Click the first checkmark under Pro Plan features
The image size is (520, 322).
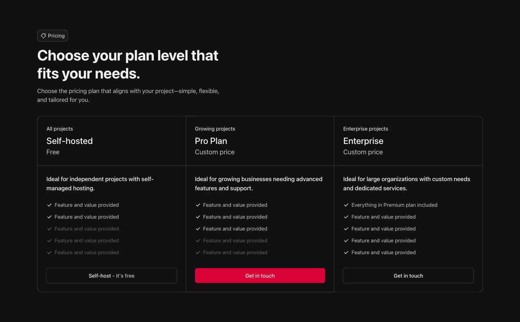[198, 205]
